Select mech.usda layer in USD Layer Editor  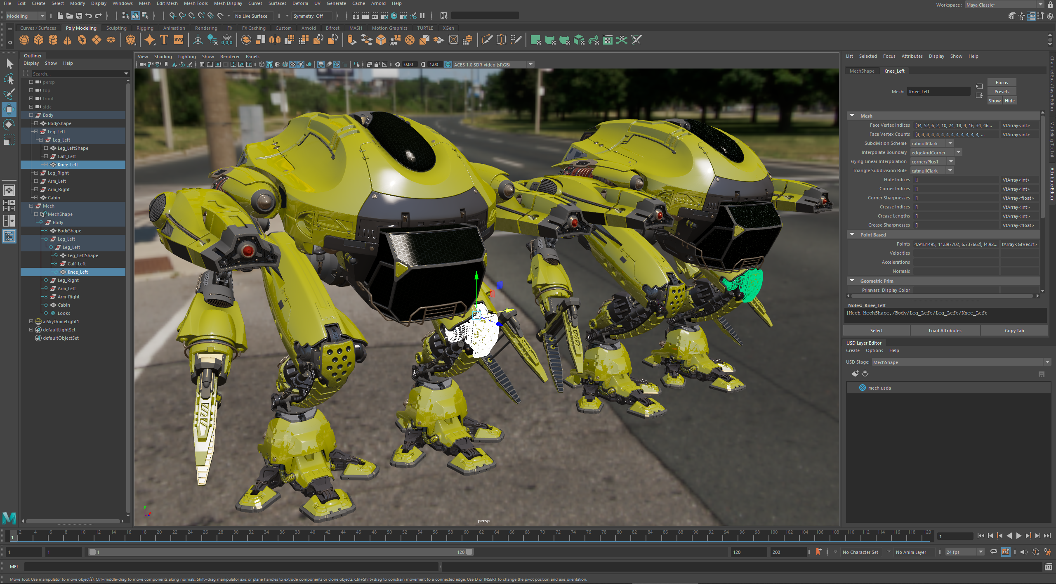[879, 388]
